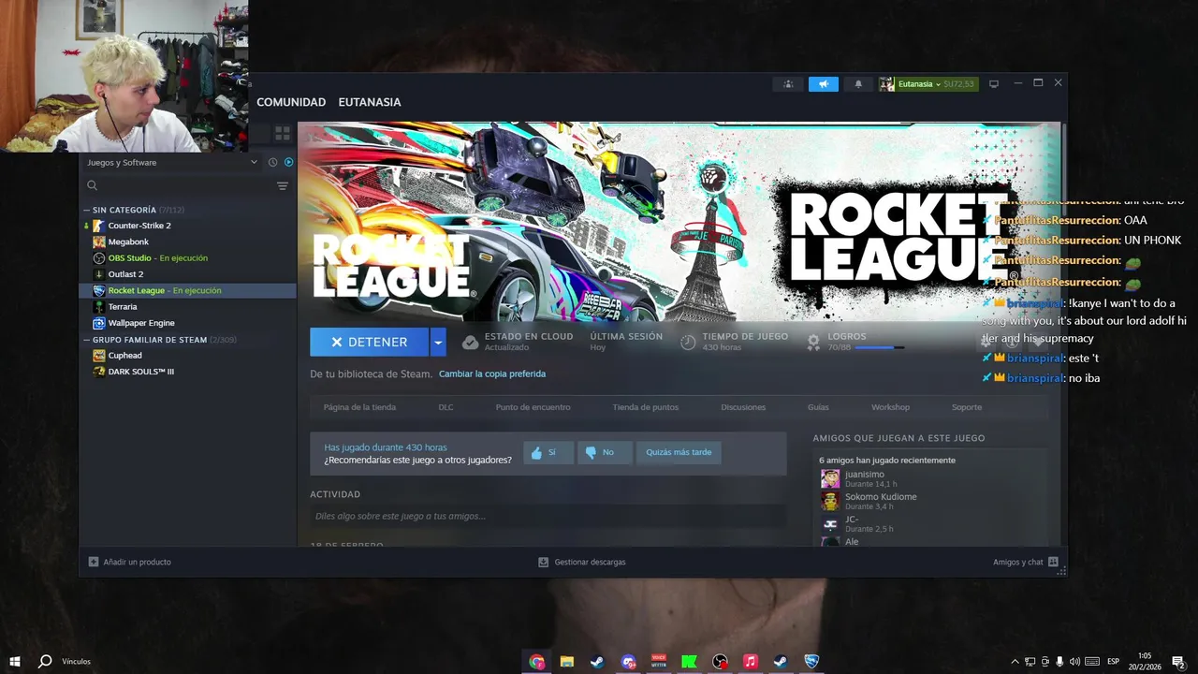Open Gestionar descargas

[581, 562]
